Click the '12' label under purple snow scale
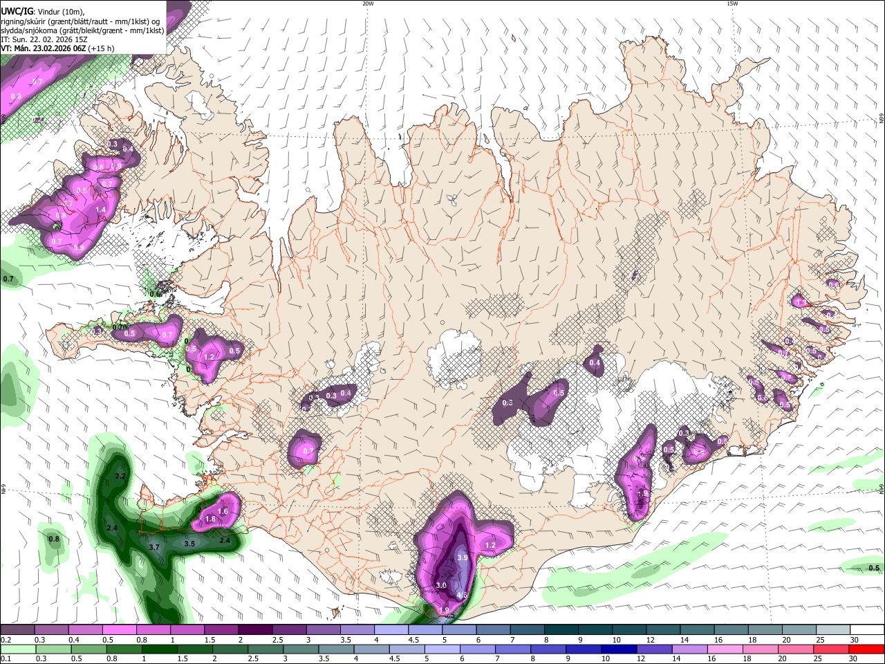 (649, 640)
